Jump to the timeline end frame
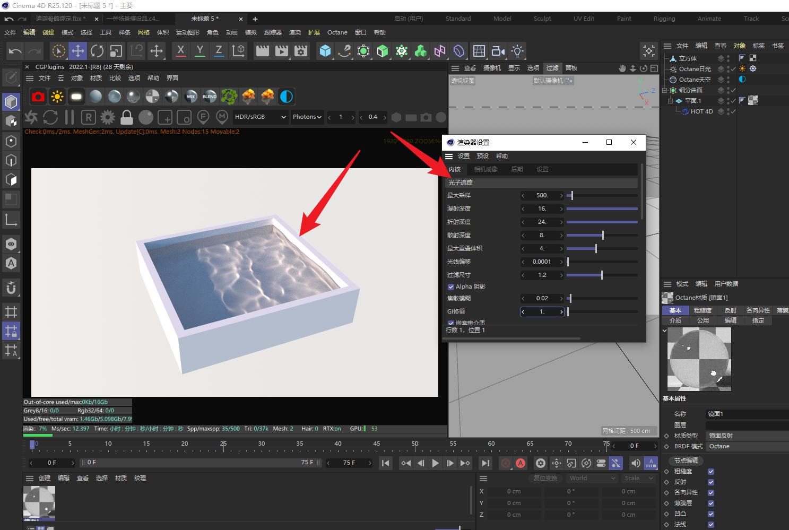Screen dimensions: 789x530 point(485,463)
